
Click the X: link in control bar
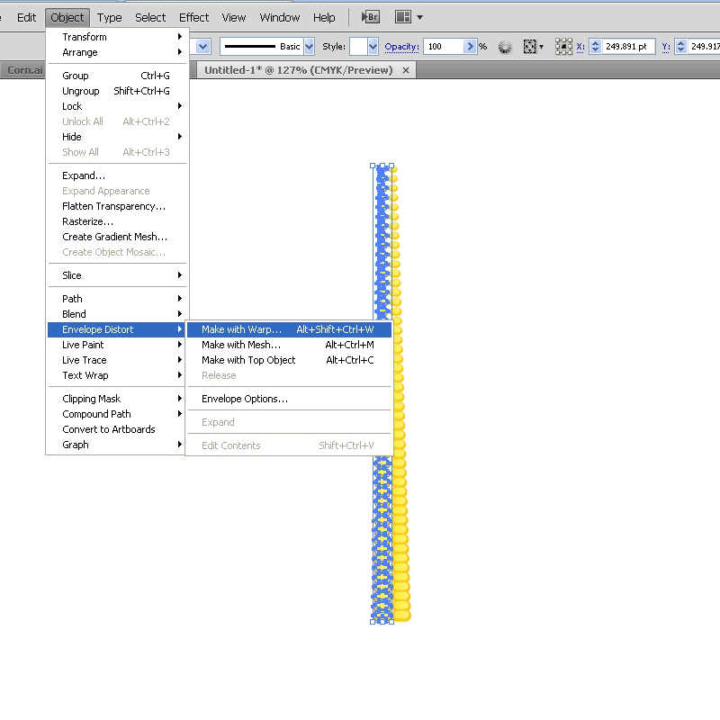(x=580, y=47)
